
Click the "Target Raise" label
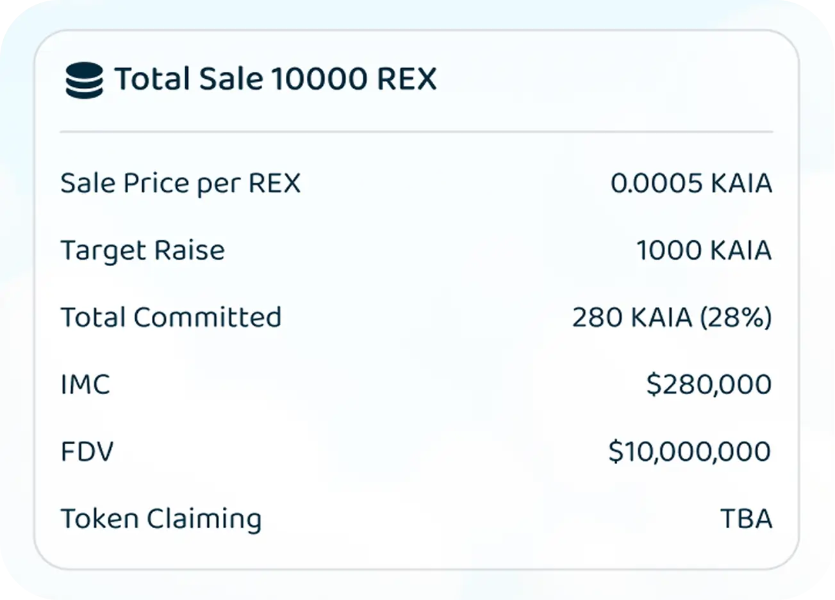pos(142,251)
